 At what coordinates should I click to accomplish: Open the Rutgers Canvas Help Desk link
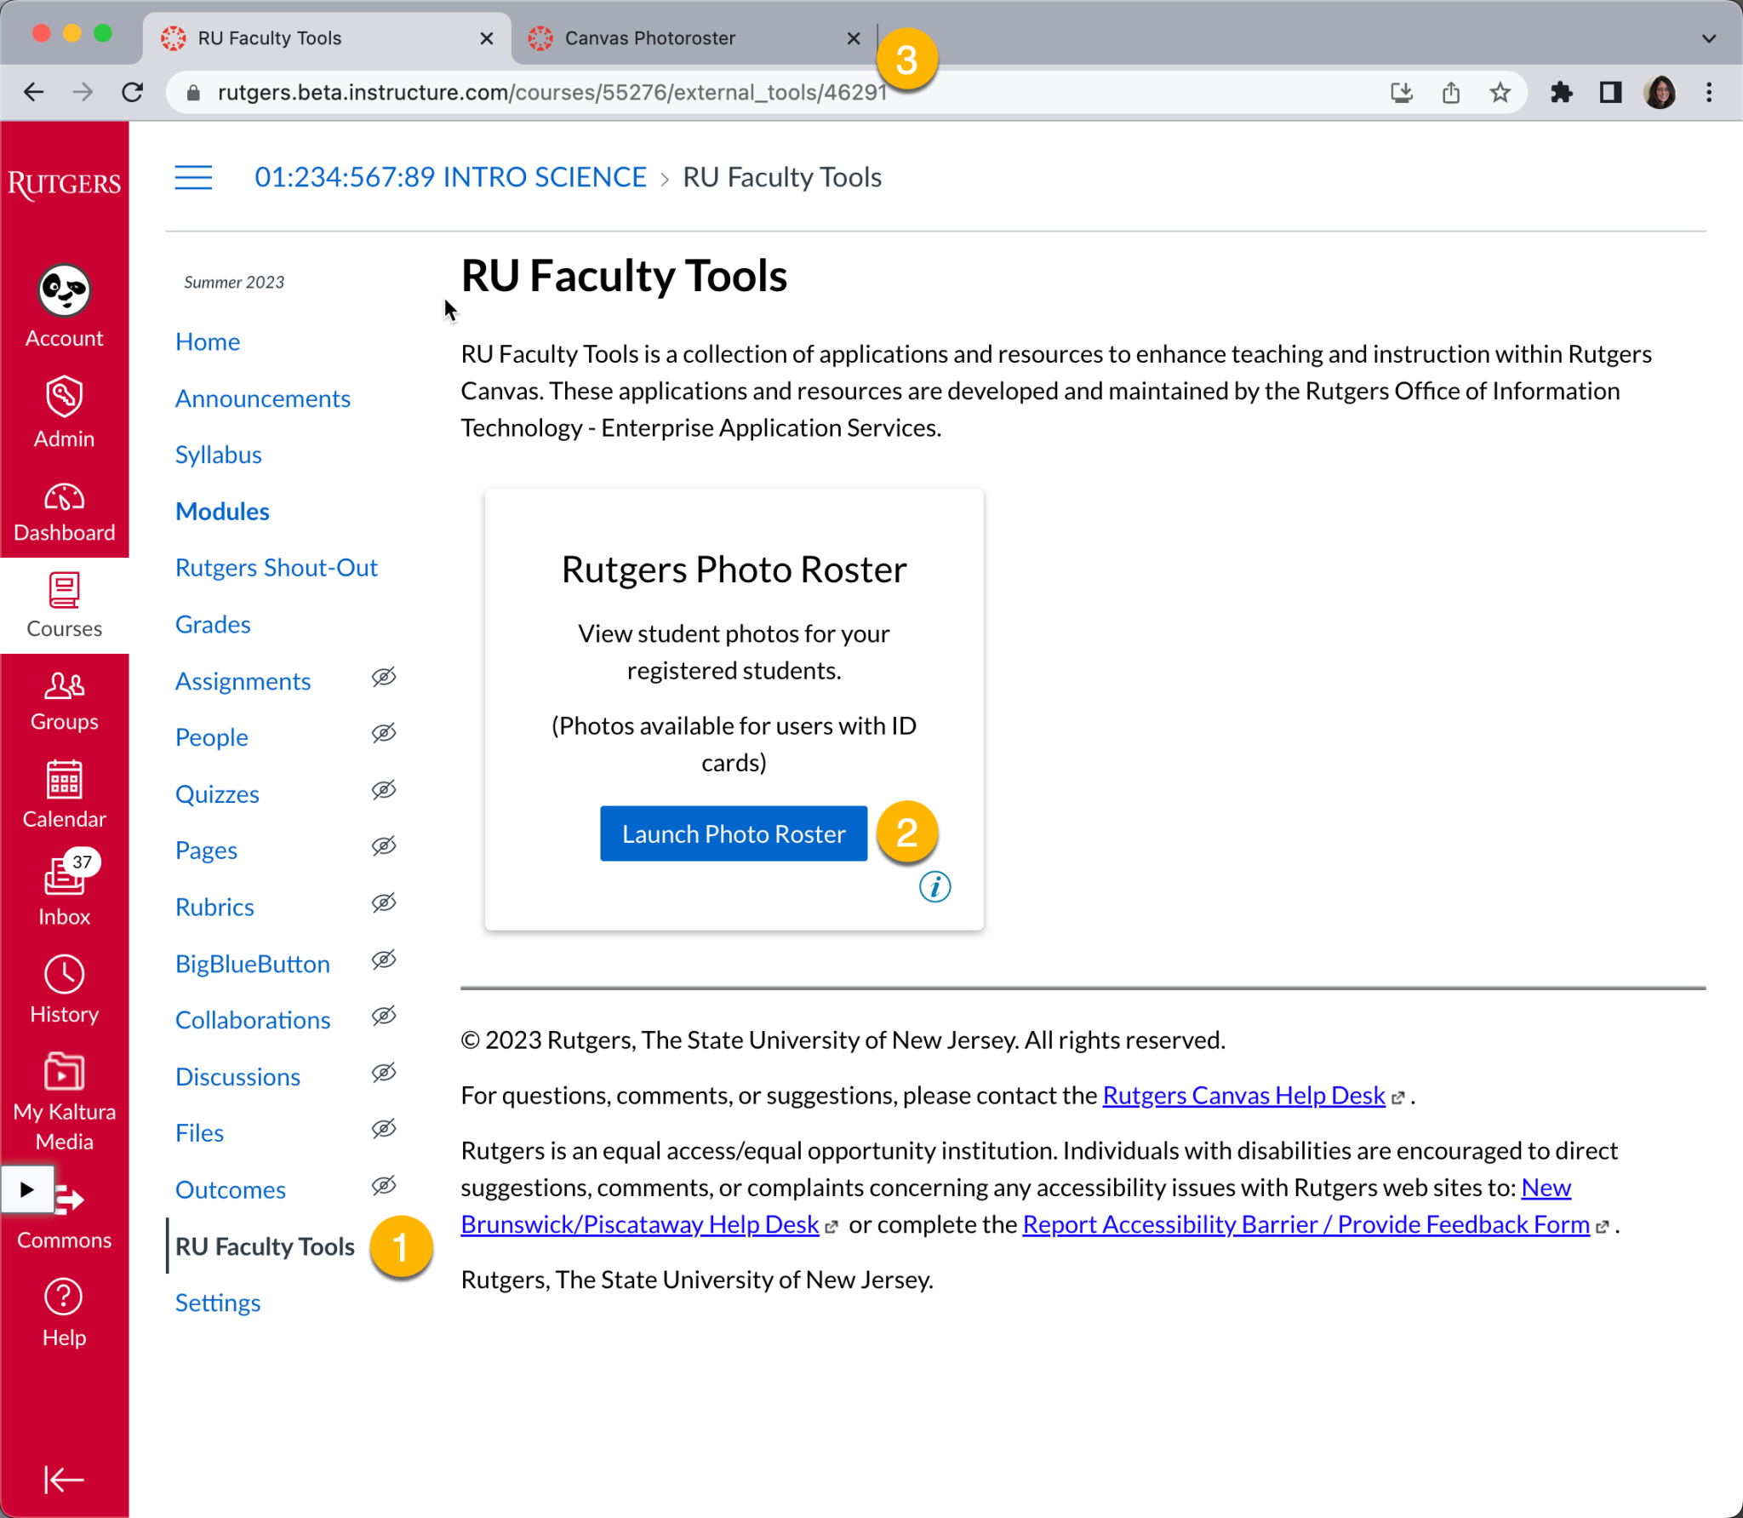tap(1243, 1096)
